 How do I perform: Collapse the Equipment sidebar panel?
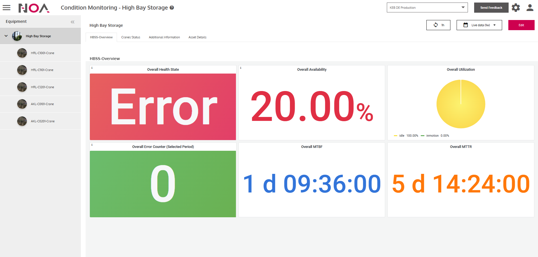point(73,22)
